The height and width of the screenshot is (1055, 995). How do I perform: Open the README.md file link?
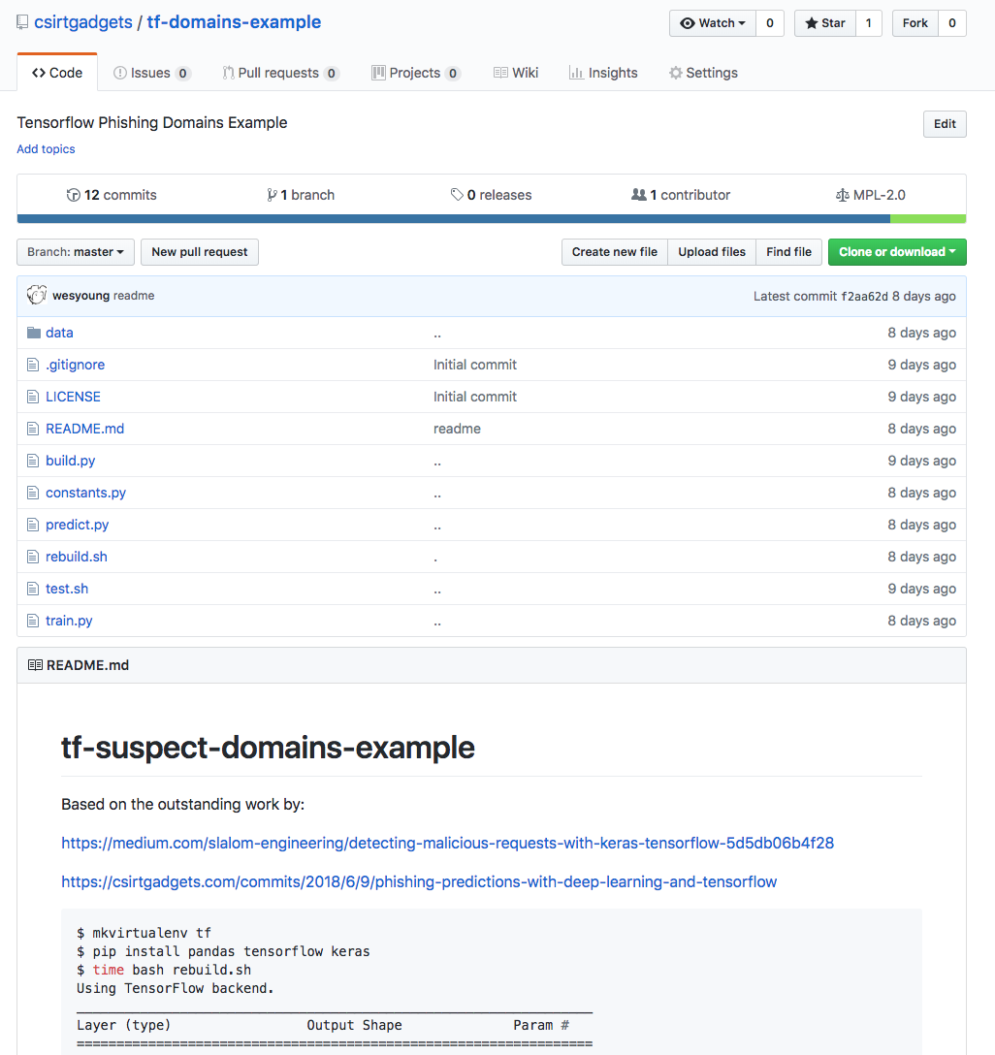(84, 429)
